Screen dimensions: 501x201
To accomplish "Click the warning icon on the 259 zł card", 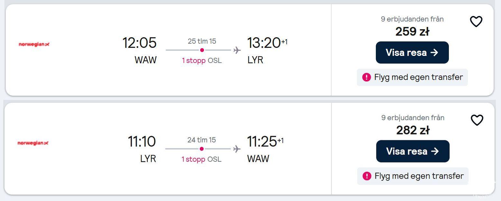I will click(x=366, y=77).
